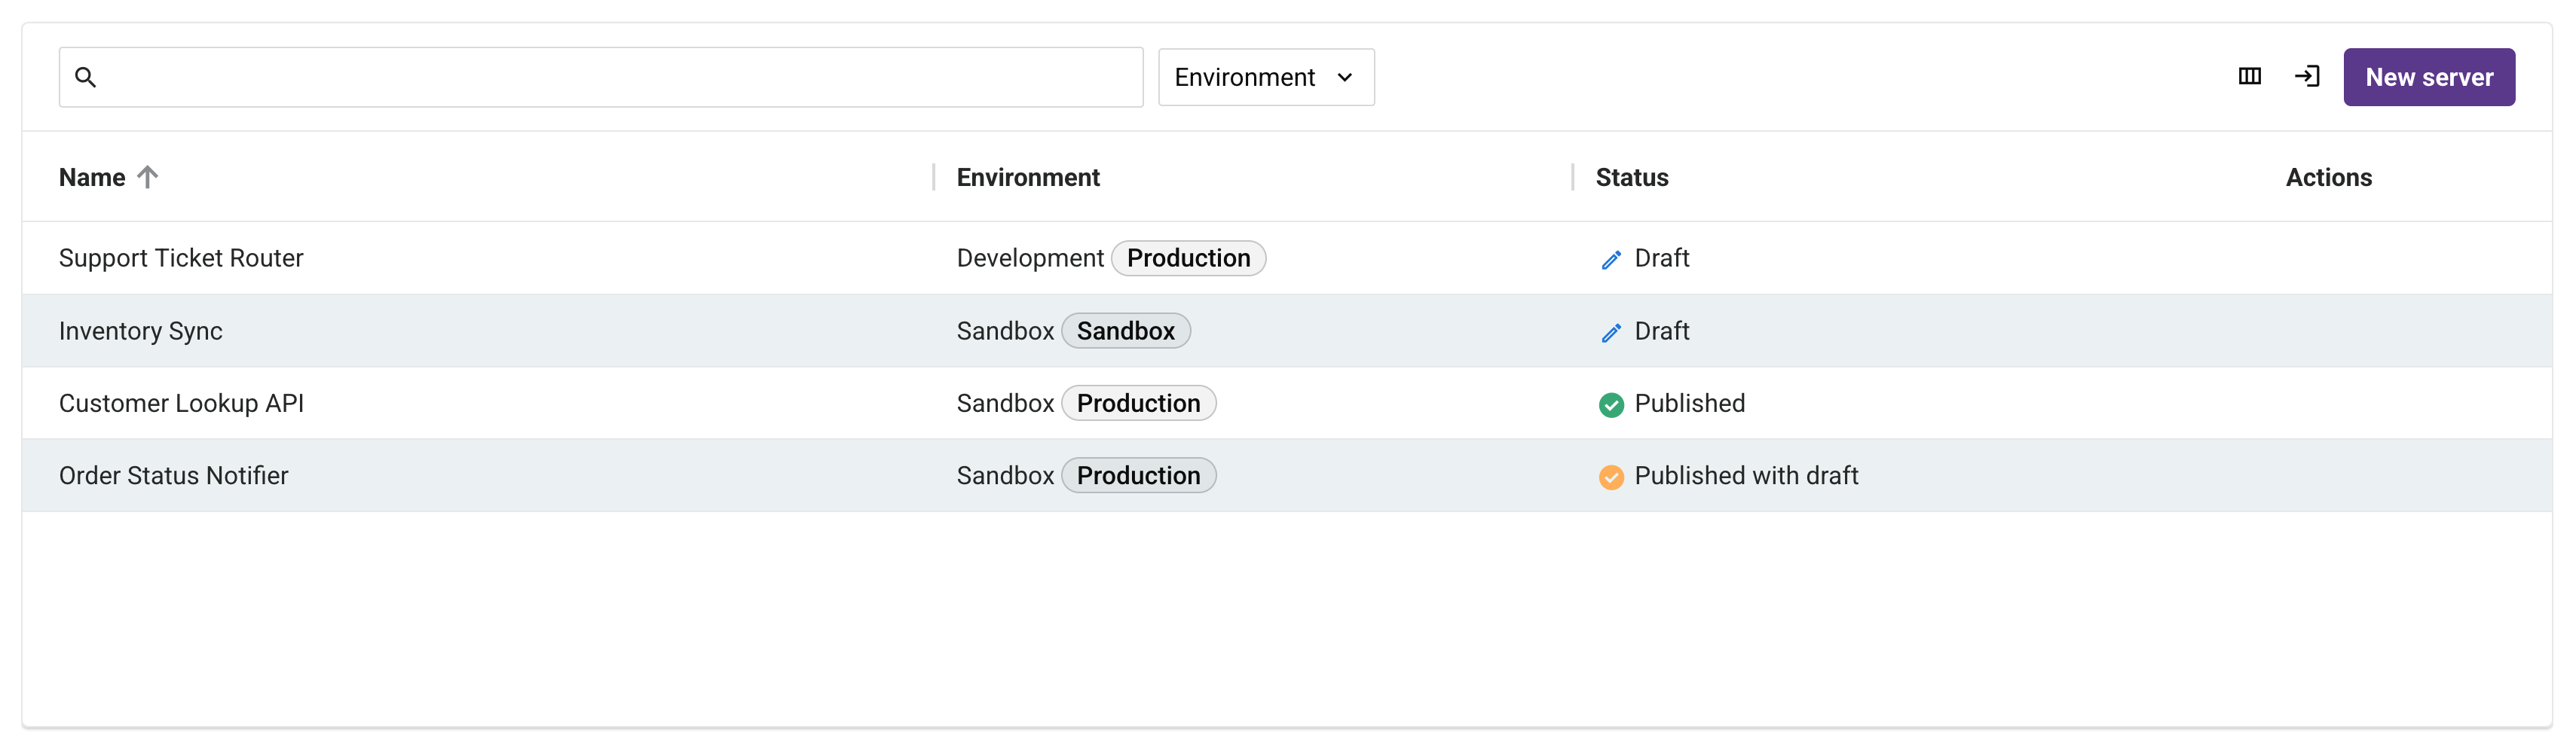The height and width of the screenshot is (747, 2576).
Task: Click the orange Published with draft icon
Action: (x=1610, y=477)
